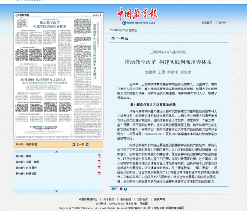Open 版权声明 footer link
The image size is (247, 211).
click(159, 199)
